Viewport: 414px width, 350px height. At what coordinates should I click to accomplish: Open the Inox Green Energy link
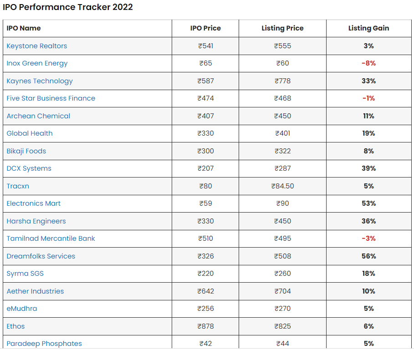(x=37, y=63)
